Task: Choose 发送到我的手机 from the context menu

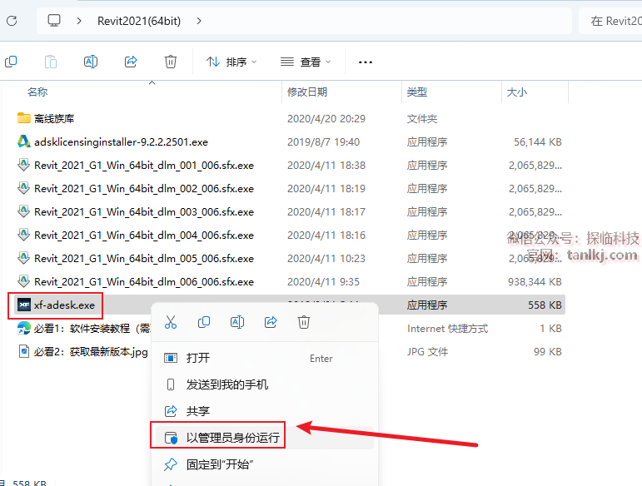Action: pos(226,384)
